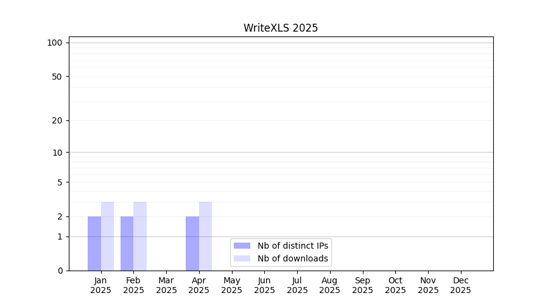Select the Nb of distinct IPs legend swatch
This screenshot has width=548, height=304.
click(x=242, y=246)
